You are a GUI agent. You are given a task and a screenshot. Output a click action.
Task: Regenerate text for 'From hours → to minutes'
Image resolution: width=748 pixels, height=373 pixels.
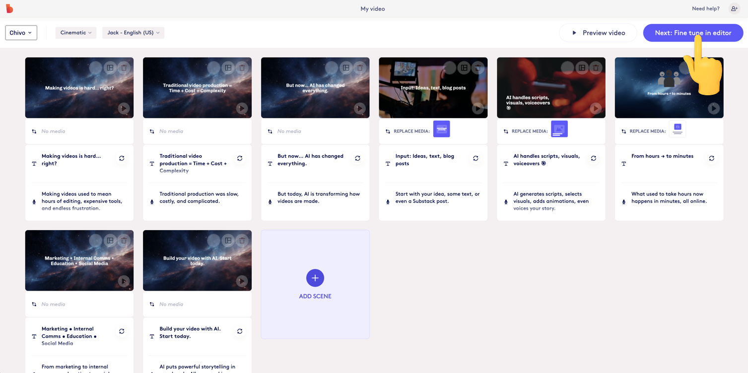click(712, 158)
